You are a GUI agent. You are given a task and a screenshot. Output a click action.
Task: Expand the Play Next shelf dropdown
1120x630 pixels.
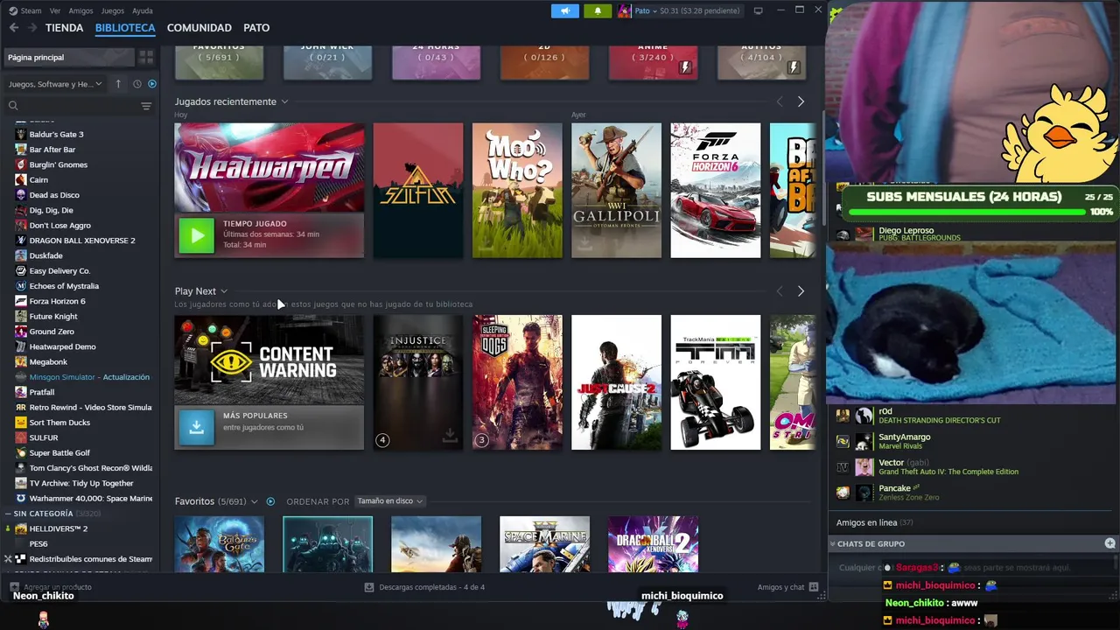tap(224, 291)
